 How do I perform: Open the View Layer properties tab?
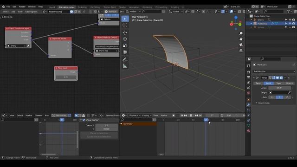pyautogui.click(x=249, y=83)
